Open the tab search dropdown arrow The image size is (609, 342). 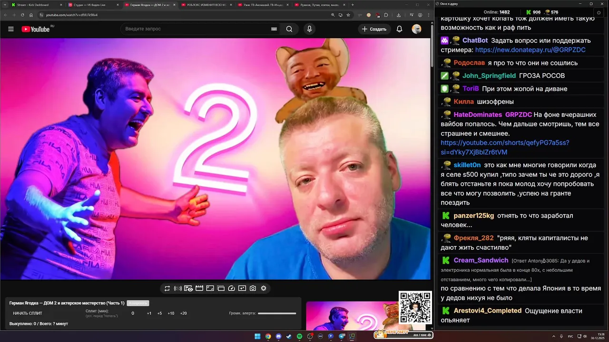4,5
